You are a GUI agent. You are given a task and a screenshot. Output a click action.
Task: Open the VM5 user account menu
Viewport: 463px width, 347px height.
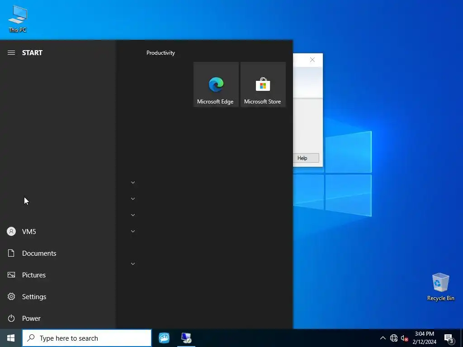point(57,232)
